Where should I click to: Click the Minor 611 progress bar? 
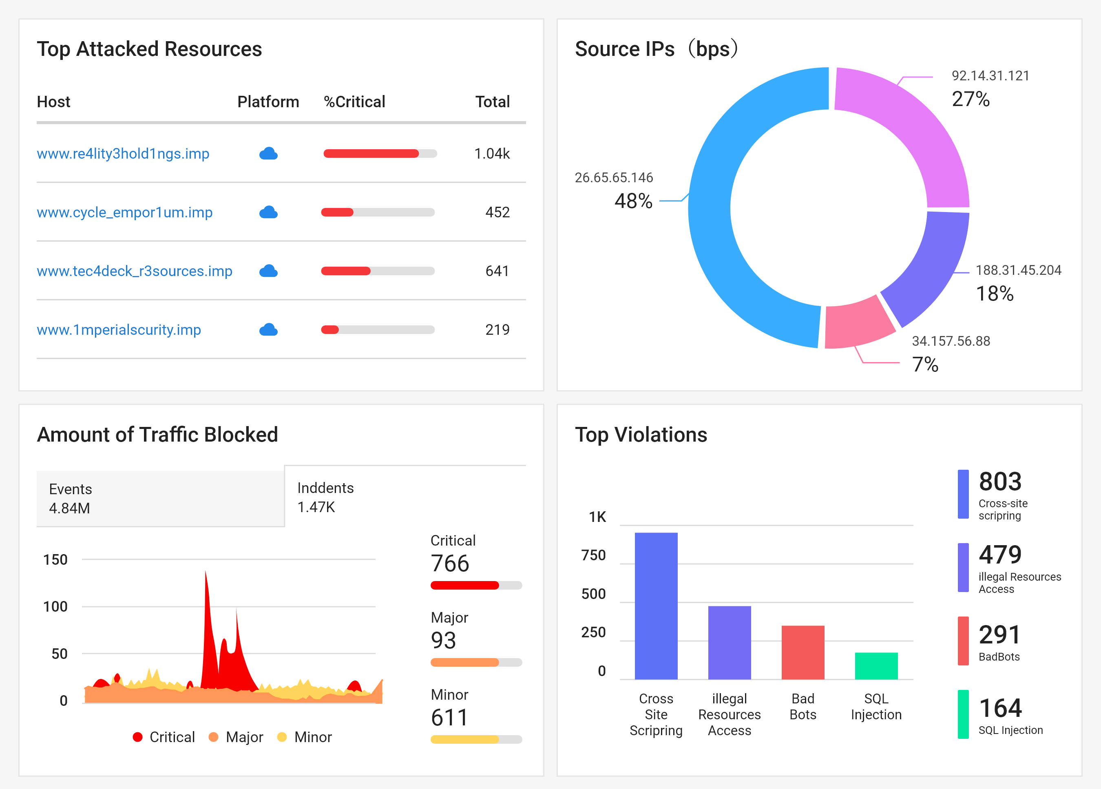[x=476, y=740]
